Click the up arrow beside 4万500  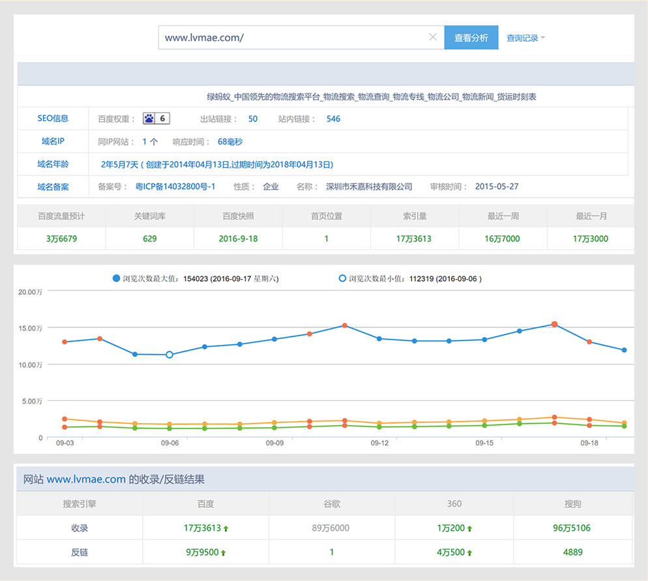469,553
